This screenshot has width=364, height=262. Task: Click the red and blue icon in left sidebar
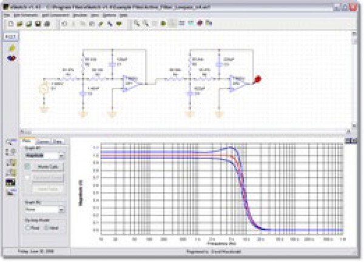(x=12, y=58)
